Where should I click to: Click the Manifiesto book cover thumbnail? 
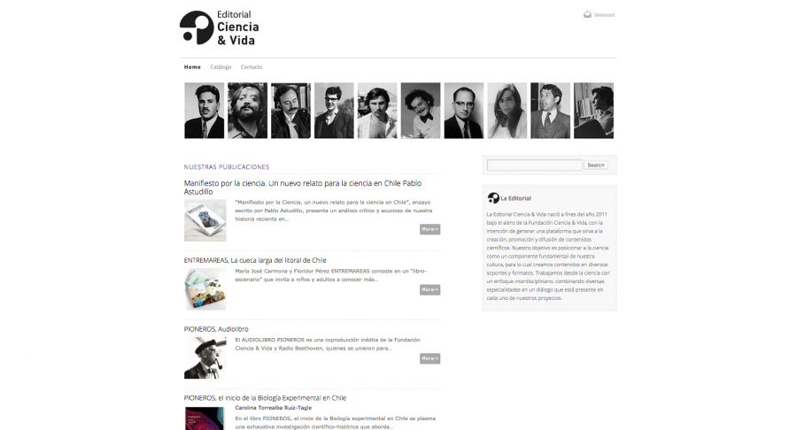205,220
